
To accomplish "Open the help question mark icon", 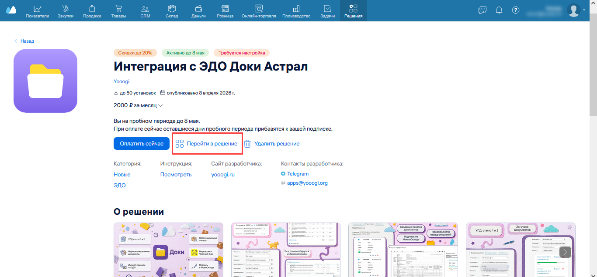I will pos(516,10).
